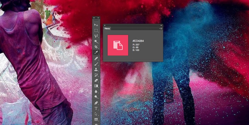Select the Eyedropper tool

(x=96, y=52)
